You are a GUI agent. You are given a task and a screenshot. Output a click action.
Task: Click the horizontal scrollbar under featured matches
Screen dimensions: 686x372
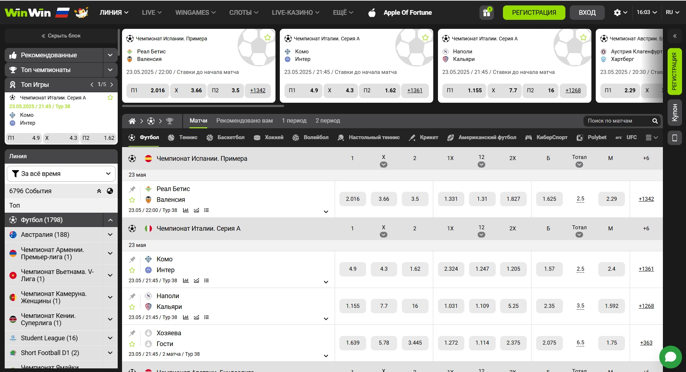point(203,106)
